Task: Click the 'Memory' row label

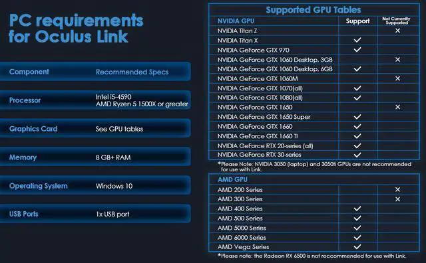Action: [23, 157]
